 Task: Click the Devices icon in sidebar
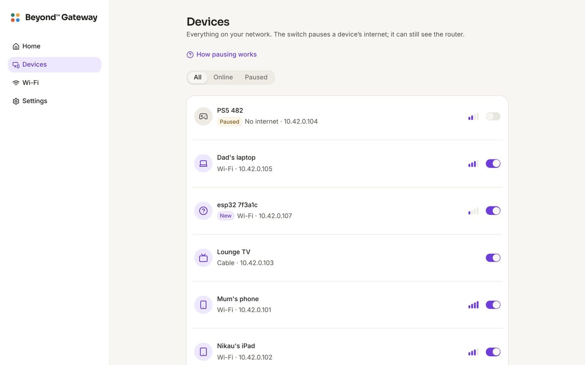[x=16, y=65]
